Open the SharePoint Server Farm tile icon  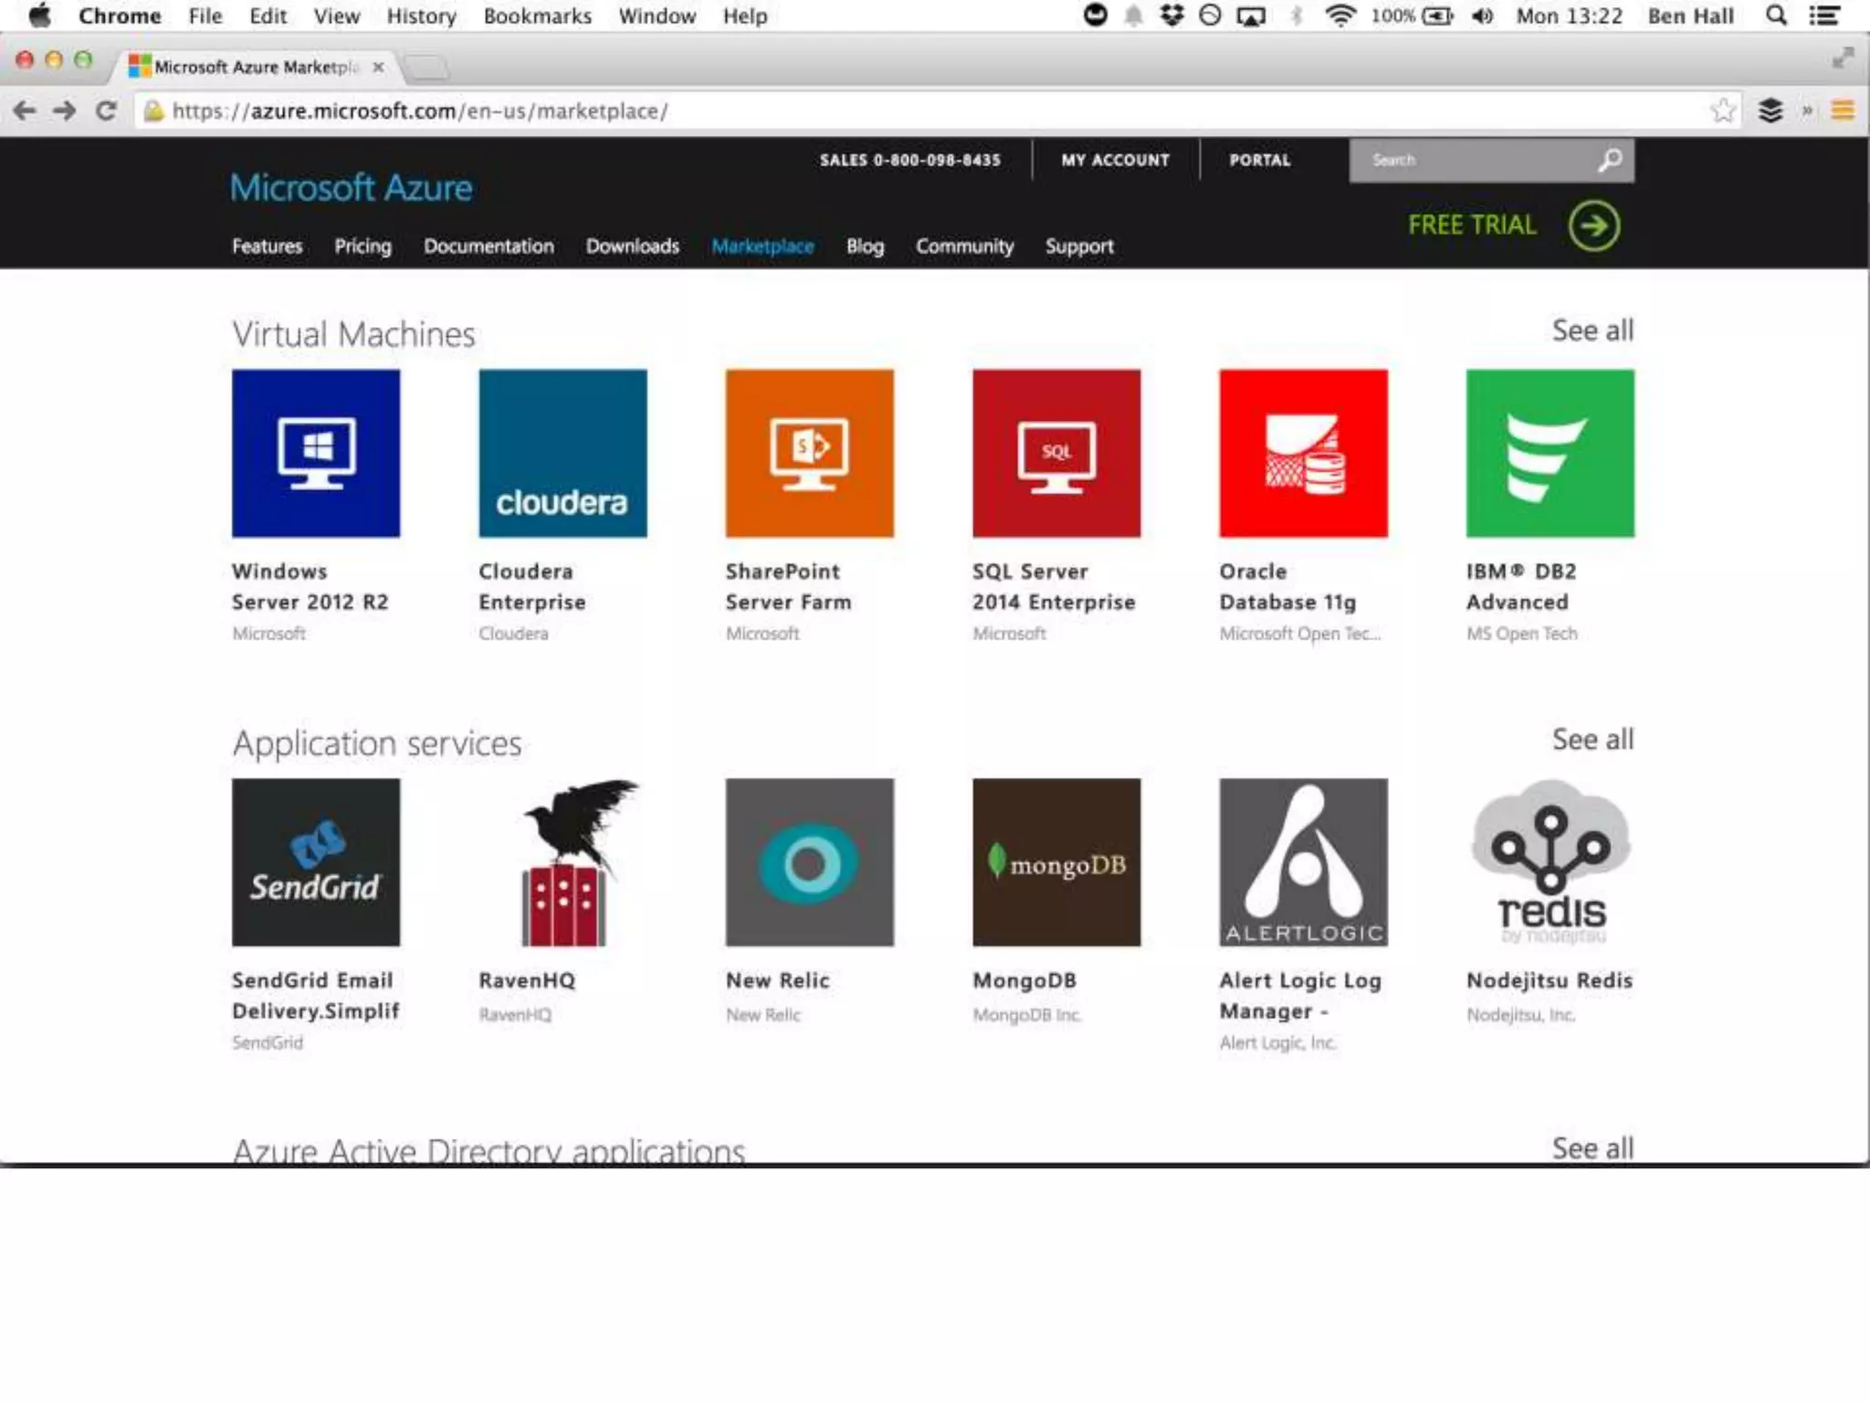[x=810, y=453]
